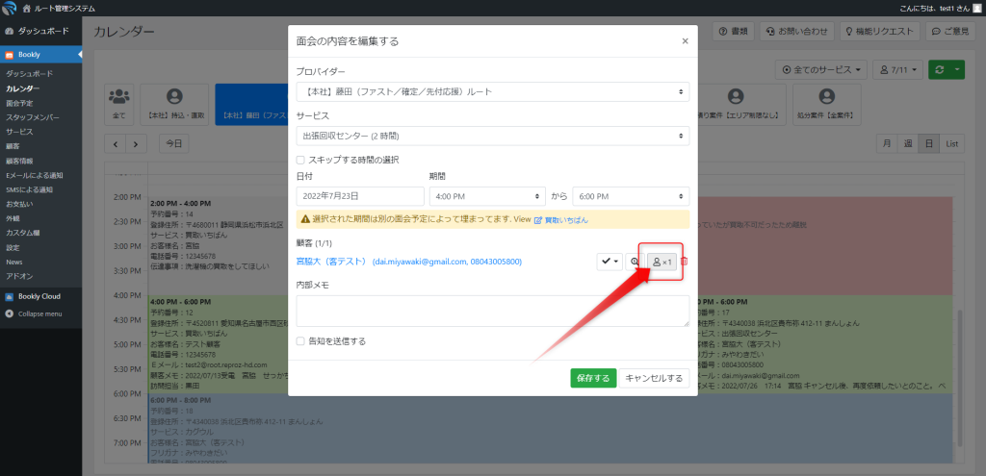
Task: Open スタッフメンバー in the sidebar
Action: pyautogui.click(x=34, y=116)
